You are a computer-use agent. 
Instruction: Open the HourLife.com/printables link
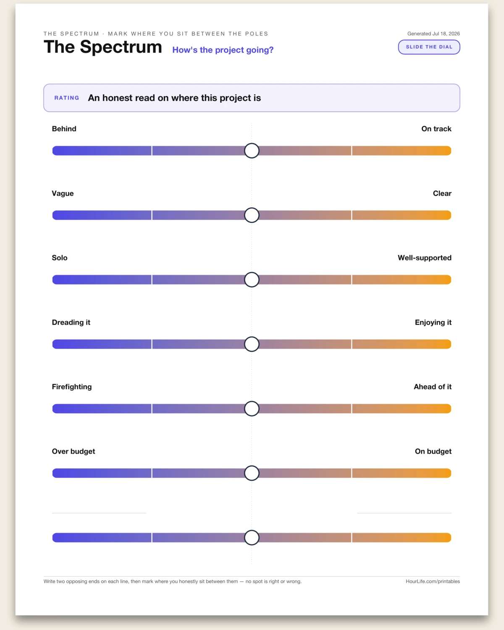coord(433,581)
